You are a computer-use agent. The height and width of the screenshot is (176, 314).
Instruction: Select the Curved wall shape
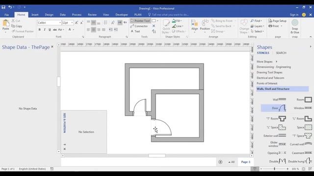coord(301,144)
